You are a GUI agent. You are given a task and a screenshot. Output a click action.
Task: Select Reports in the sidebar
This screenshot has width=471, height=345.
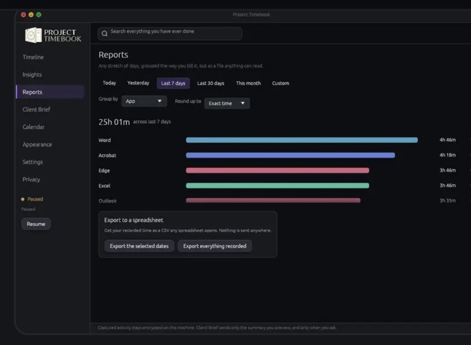coord(50,92)
